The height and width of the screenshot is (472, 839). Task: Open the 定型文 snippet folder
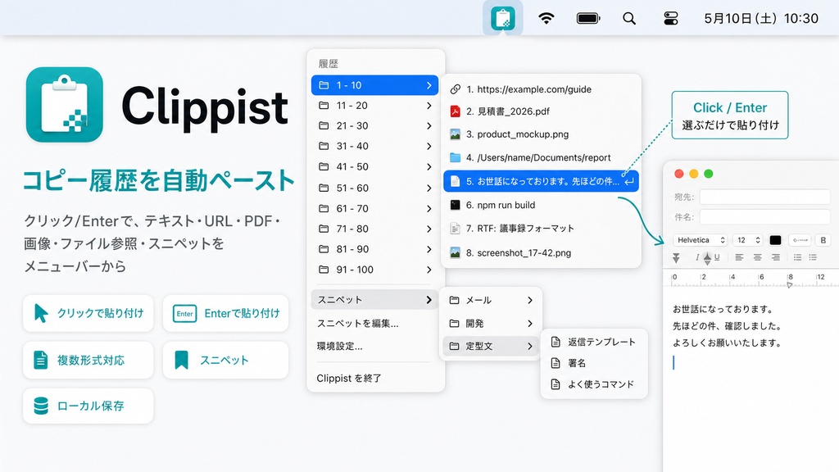[491, 346]
